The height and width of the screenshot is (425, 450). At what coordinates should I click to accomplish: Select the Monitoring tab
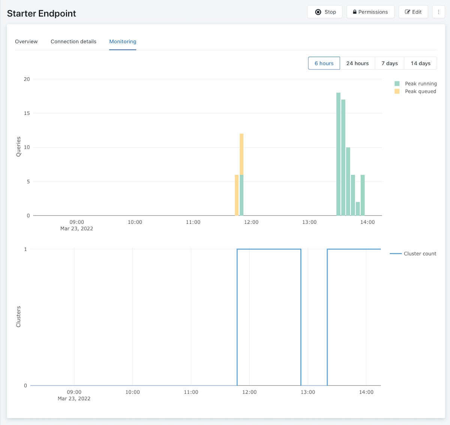pyautogui.click(x=123, y=42)
